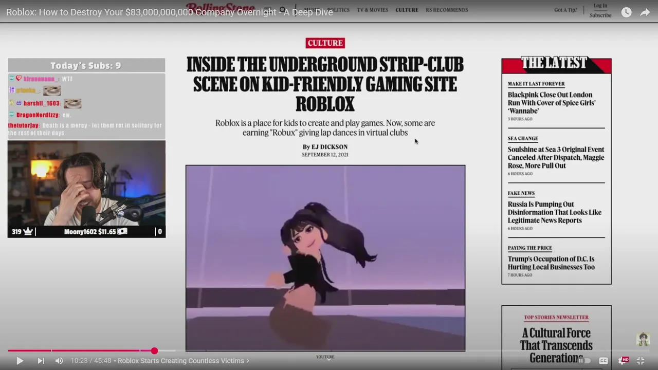Click the crown icon beside 319
This screenshot has height=370, width=658.
pos(28,232)
